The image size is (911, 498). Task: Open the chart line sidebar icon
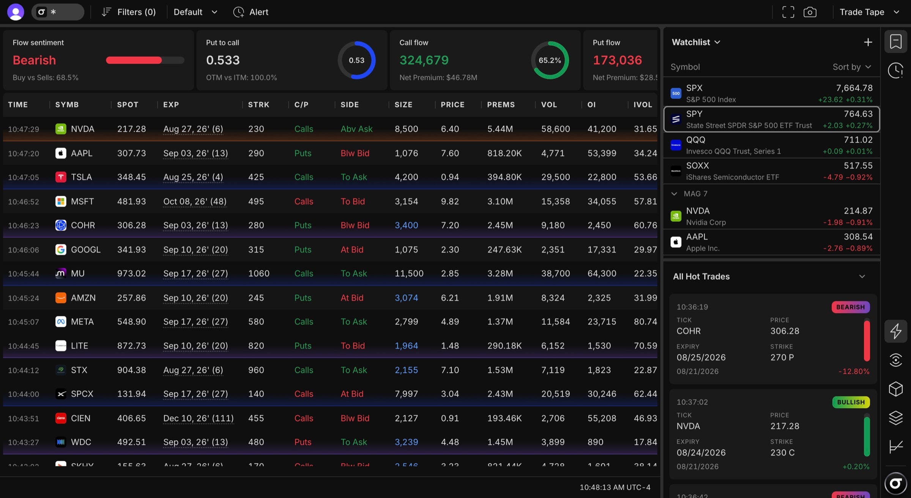[895, 447]
